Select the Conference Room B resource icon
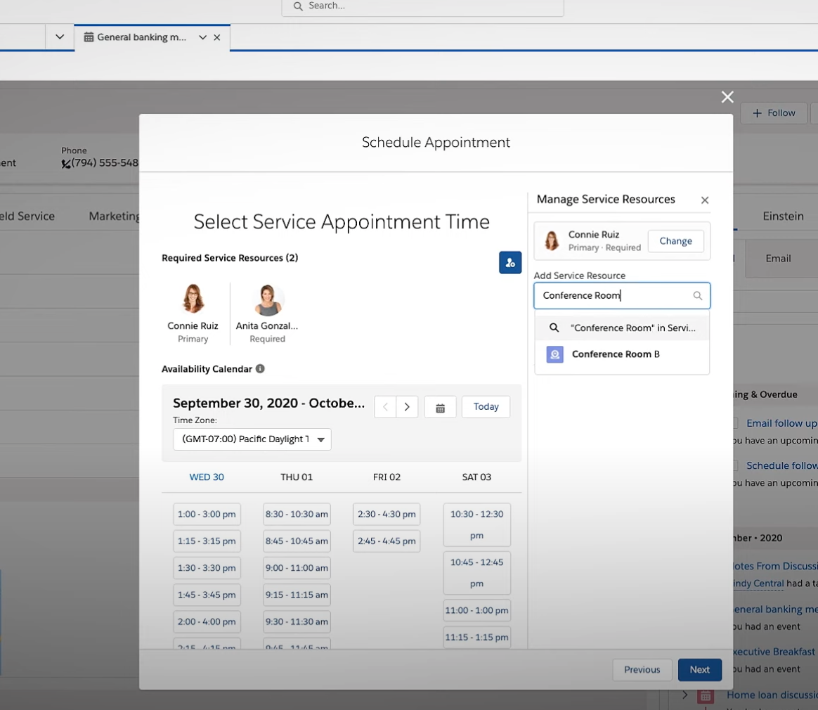The image size is (818, 710). [x=555, y=354]
